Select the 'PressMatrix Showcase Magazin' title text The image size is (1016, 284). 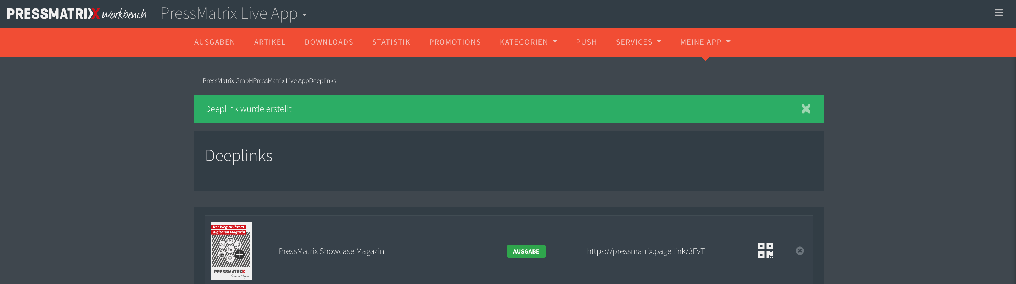pyautogui.click(x=331, y=251)
